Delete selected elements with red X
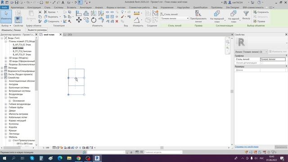Viewport: 288px width, 162px height. pyautogui.click(x=117, y=21)
